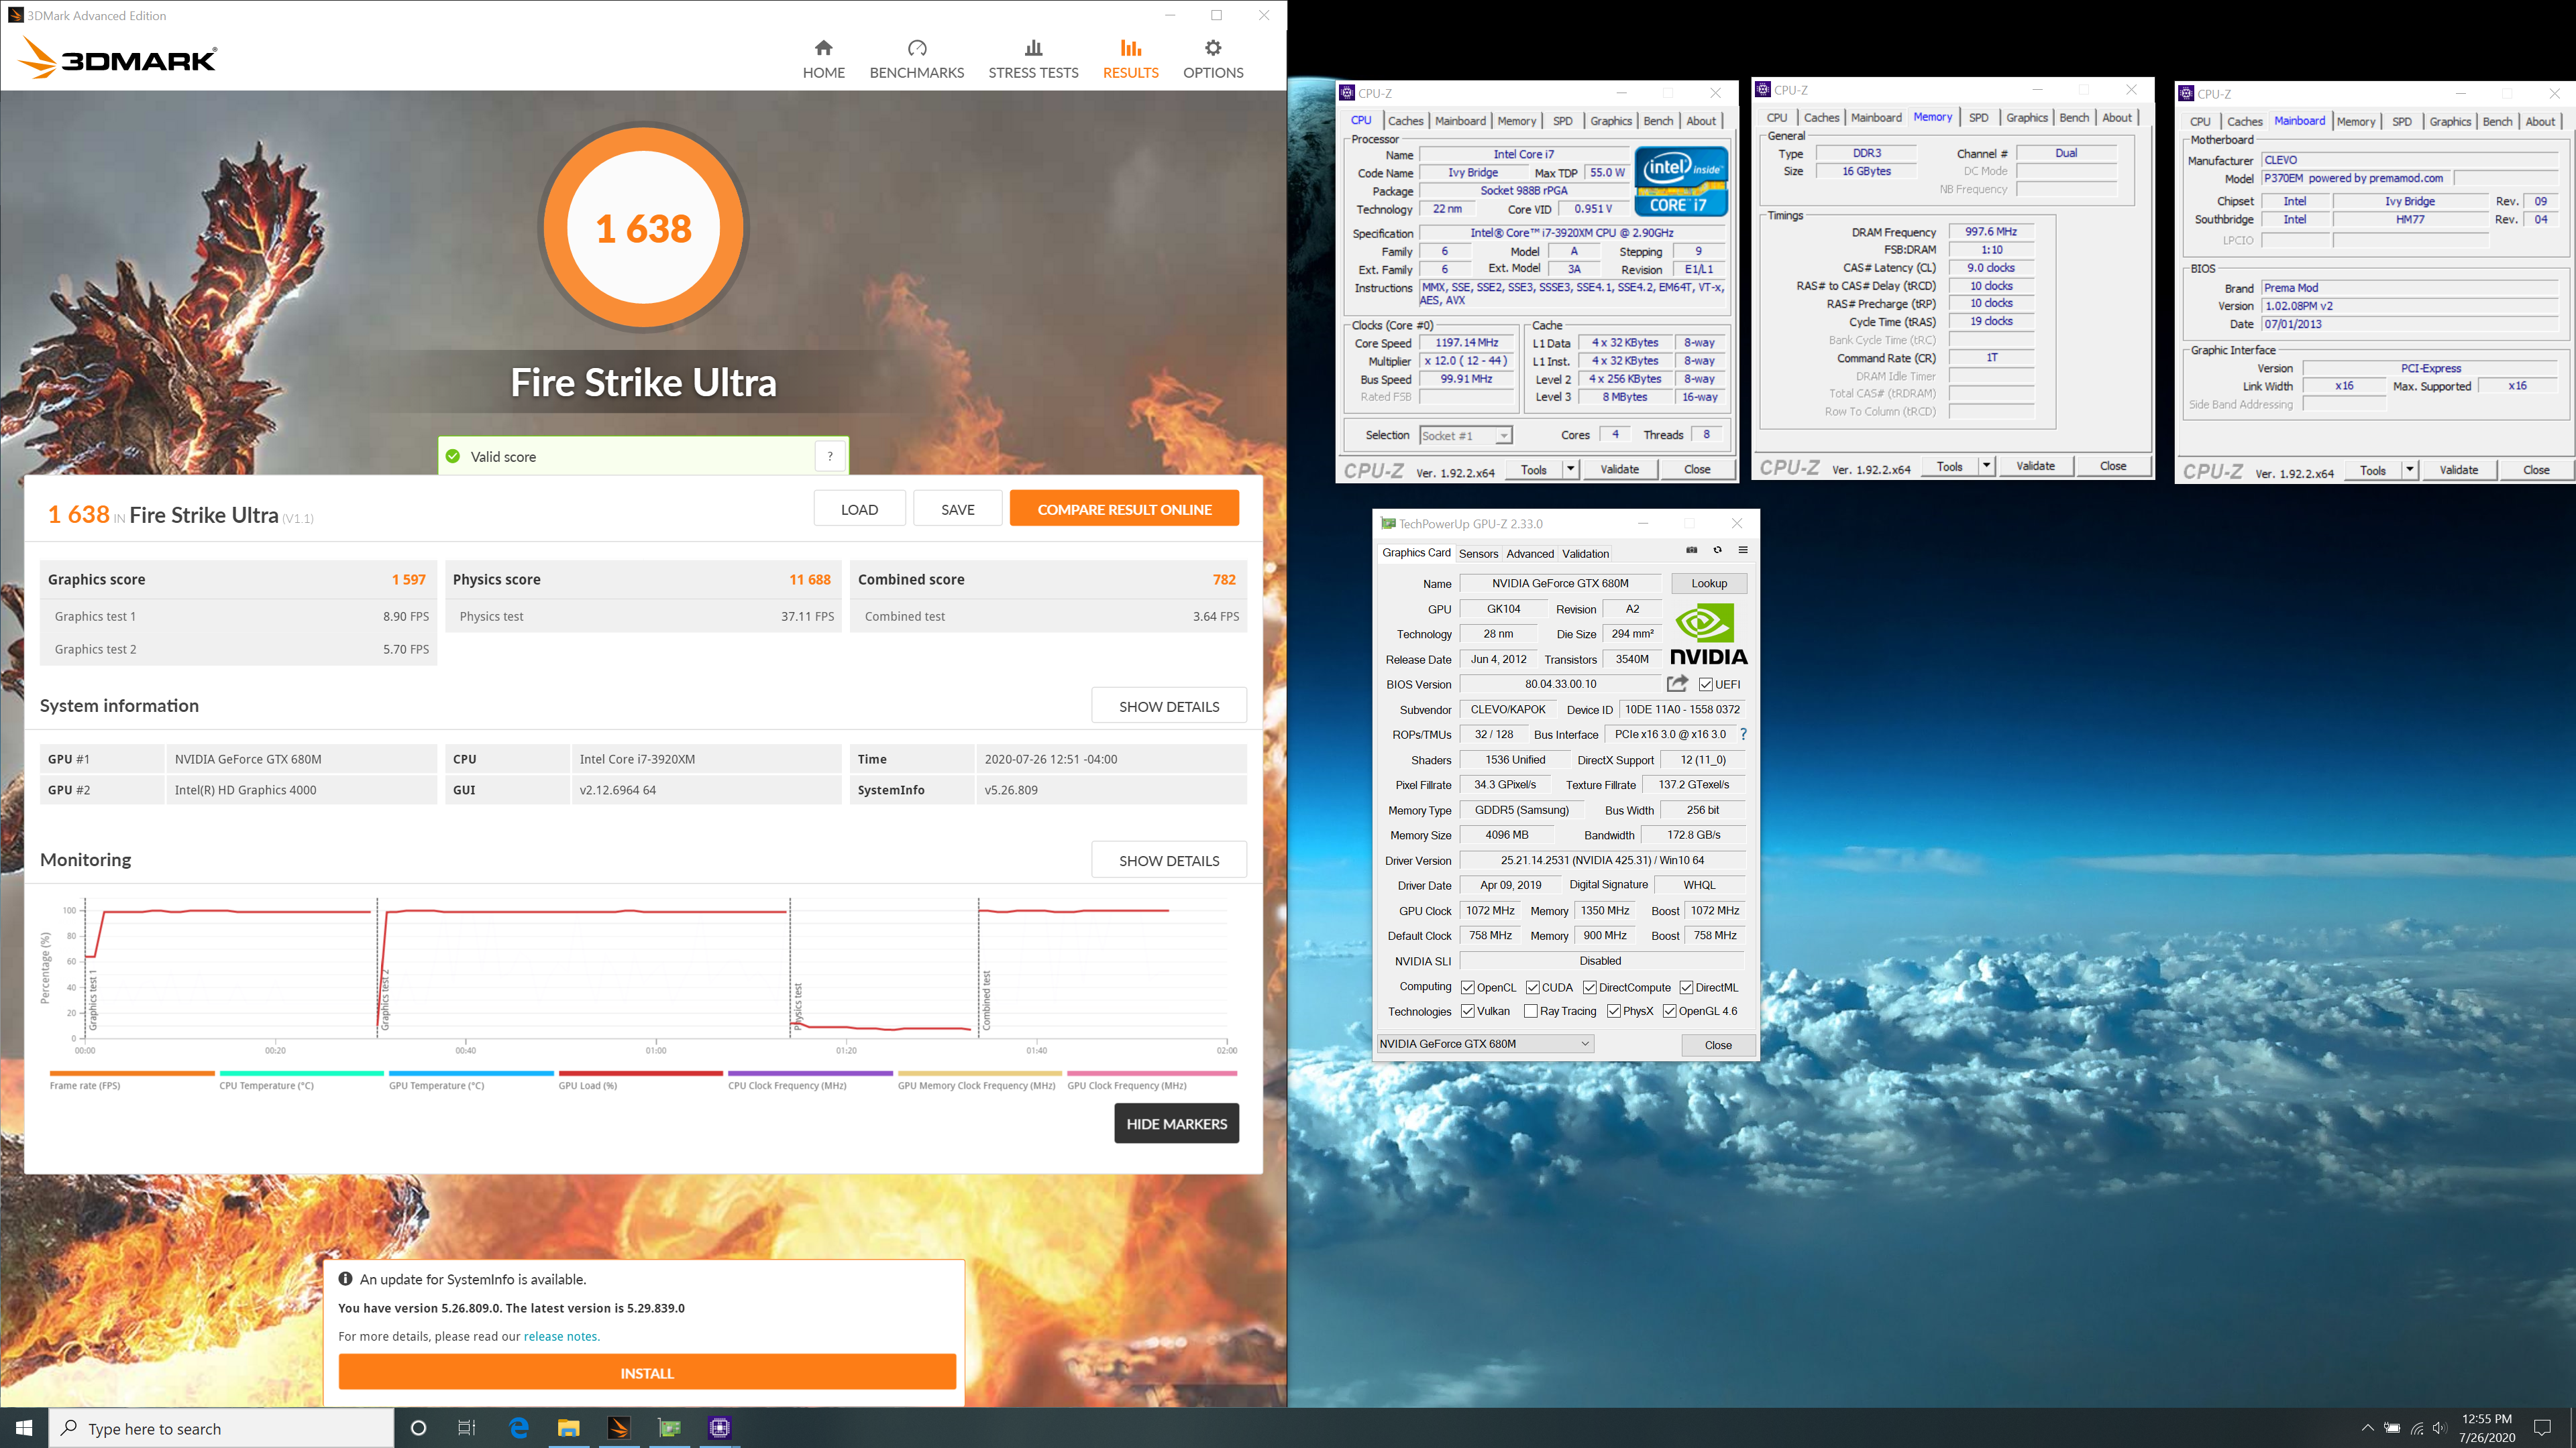Image resolution: width=2576 pixels, height=1448 pixels.
Task: Open the Advanced tab in GPU-Z
Action: [1529, 554]
